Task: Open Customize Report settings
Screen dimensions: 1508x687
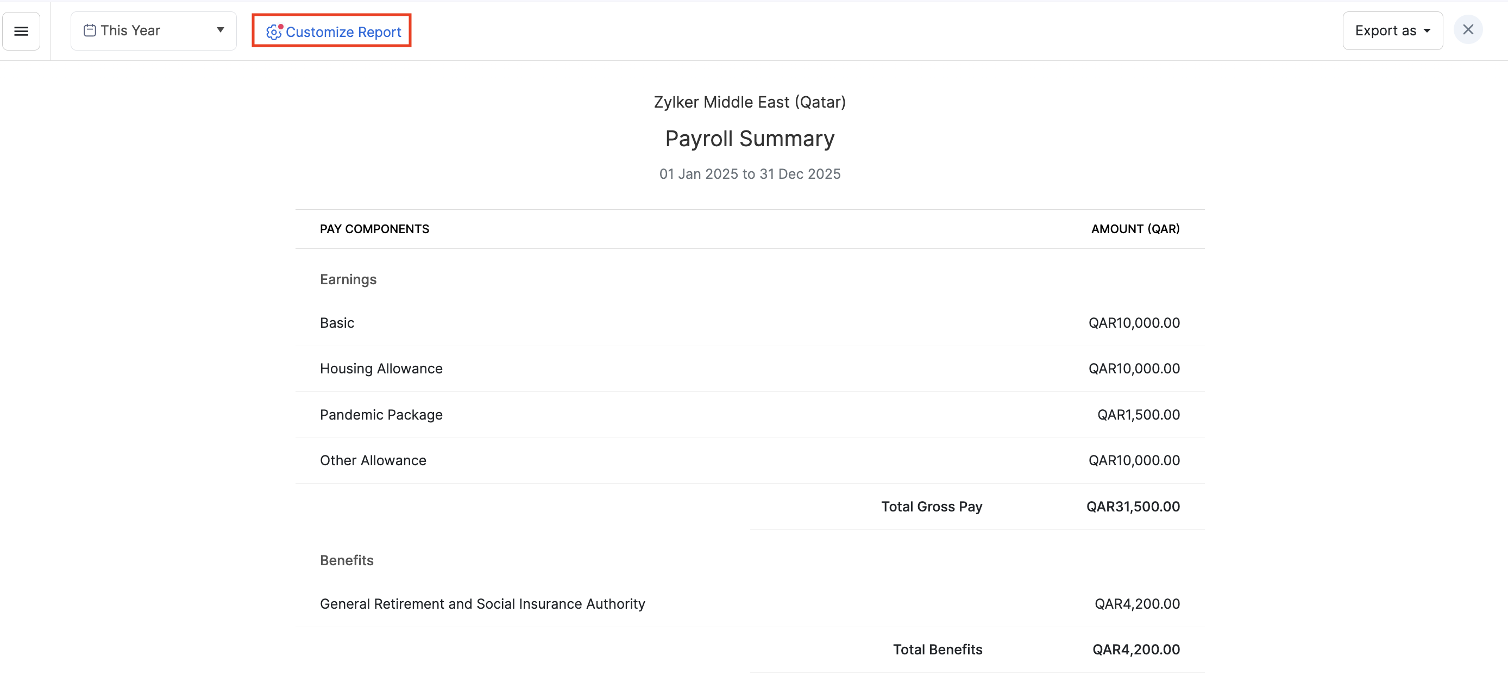Action: pyautogui.click(x=342, y=32)
